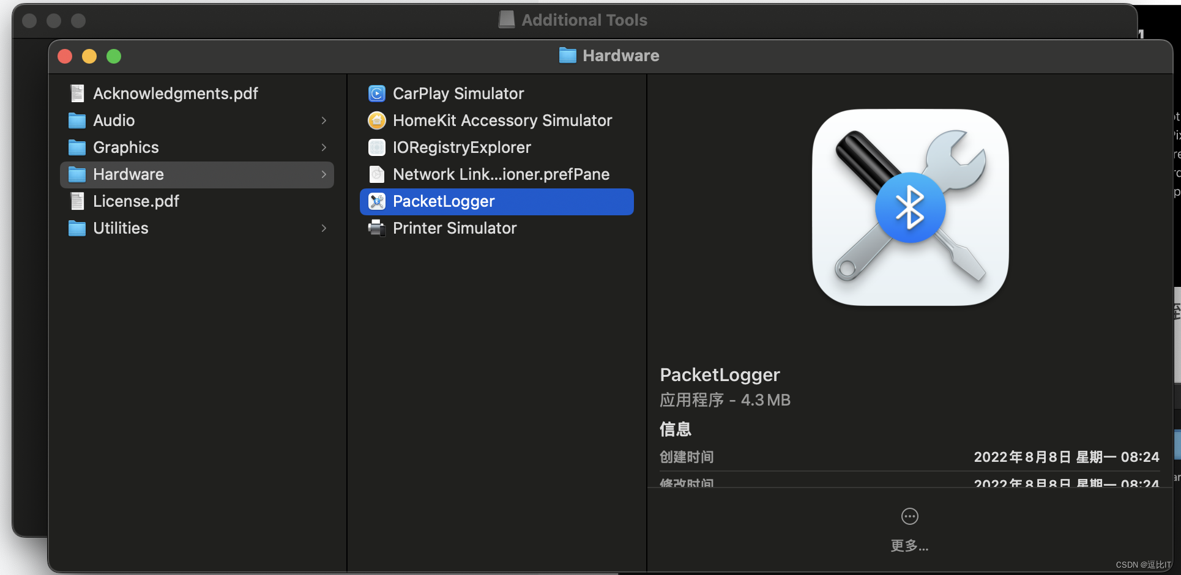Select the HomeKit Accessory Simulator icon
This screenshot has width=1181, height=575.
pyautogui.click(x=377, y=121)
